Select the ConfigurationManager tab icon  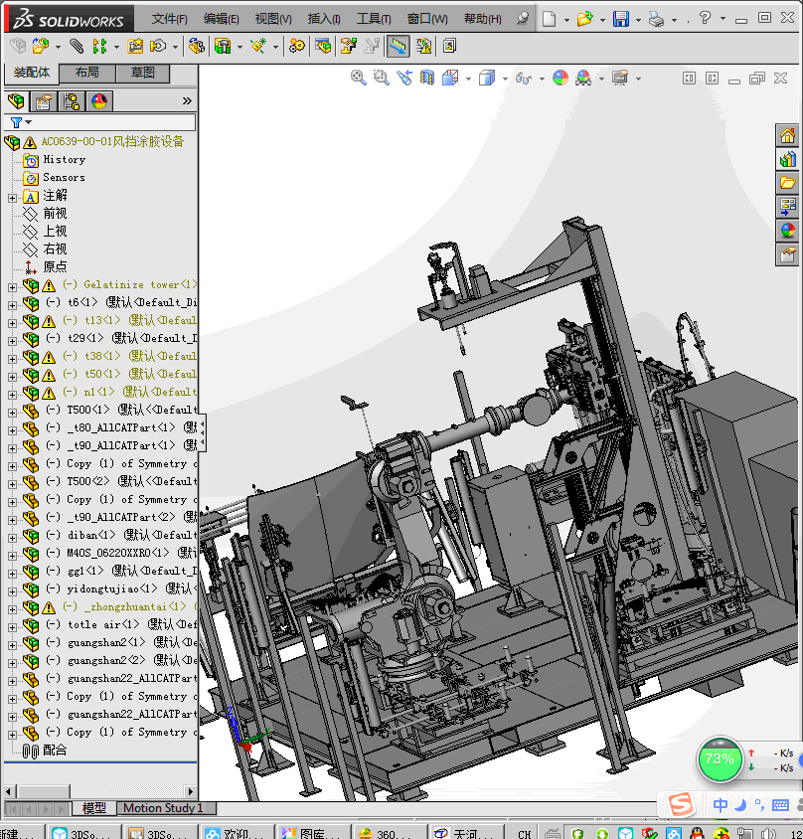72,101
